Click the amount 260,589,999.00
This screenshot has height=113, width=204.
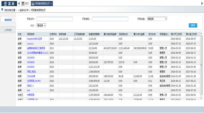(x=140, y=48)
